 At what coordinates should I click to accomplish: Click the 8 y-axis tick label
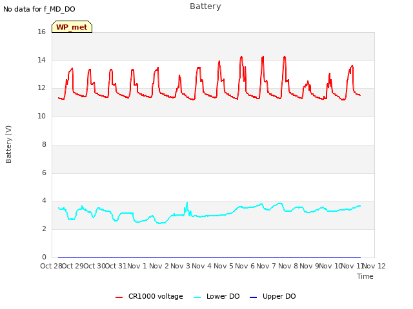pyautogui.click(x=44, y=144)
